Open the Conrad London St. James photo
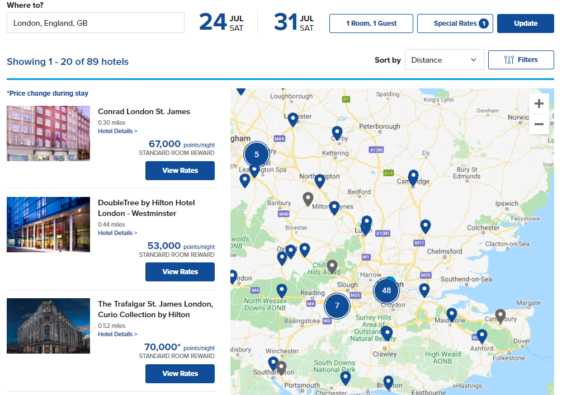This screenshot has width=562, height=395. (49, 133)
